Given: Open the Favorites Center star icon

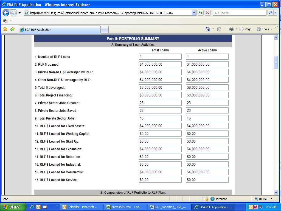Looking at the screenshot, I should click(5, 29).
